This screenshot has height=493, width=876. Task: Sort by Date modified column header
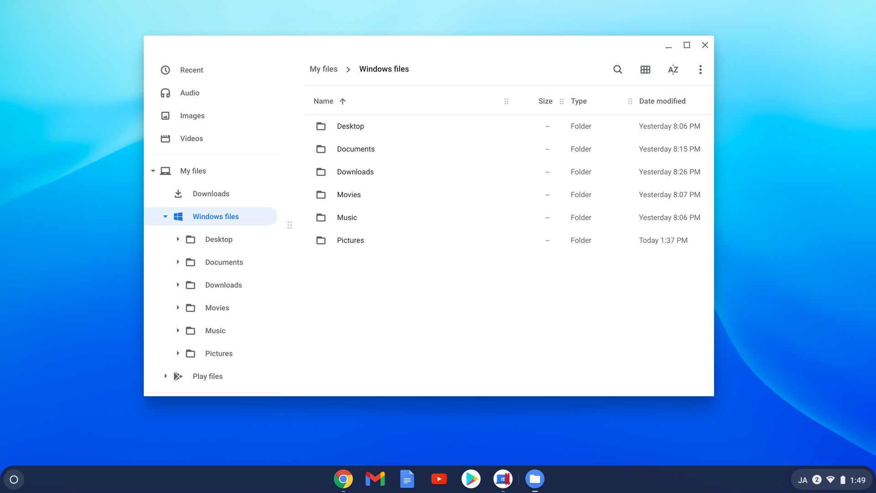click(662, 101)
